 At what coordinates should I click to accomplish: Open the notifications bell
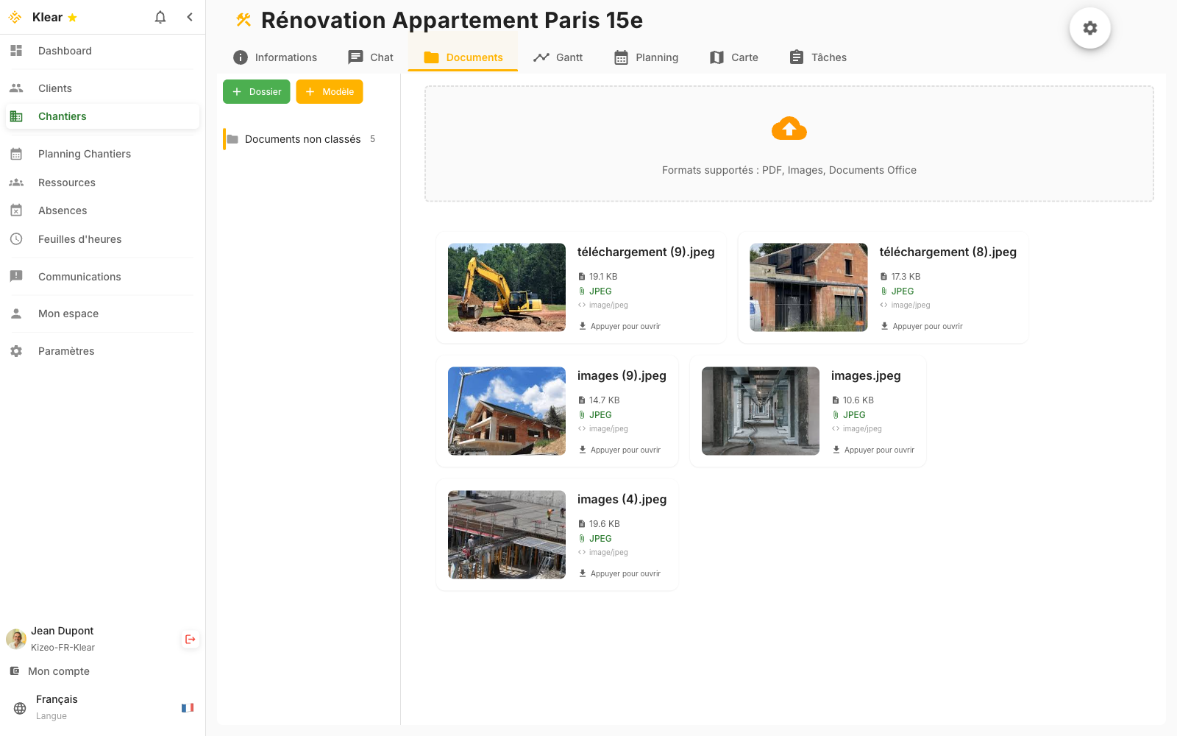(160, 17)
